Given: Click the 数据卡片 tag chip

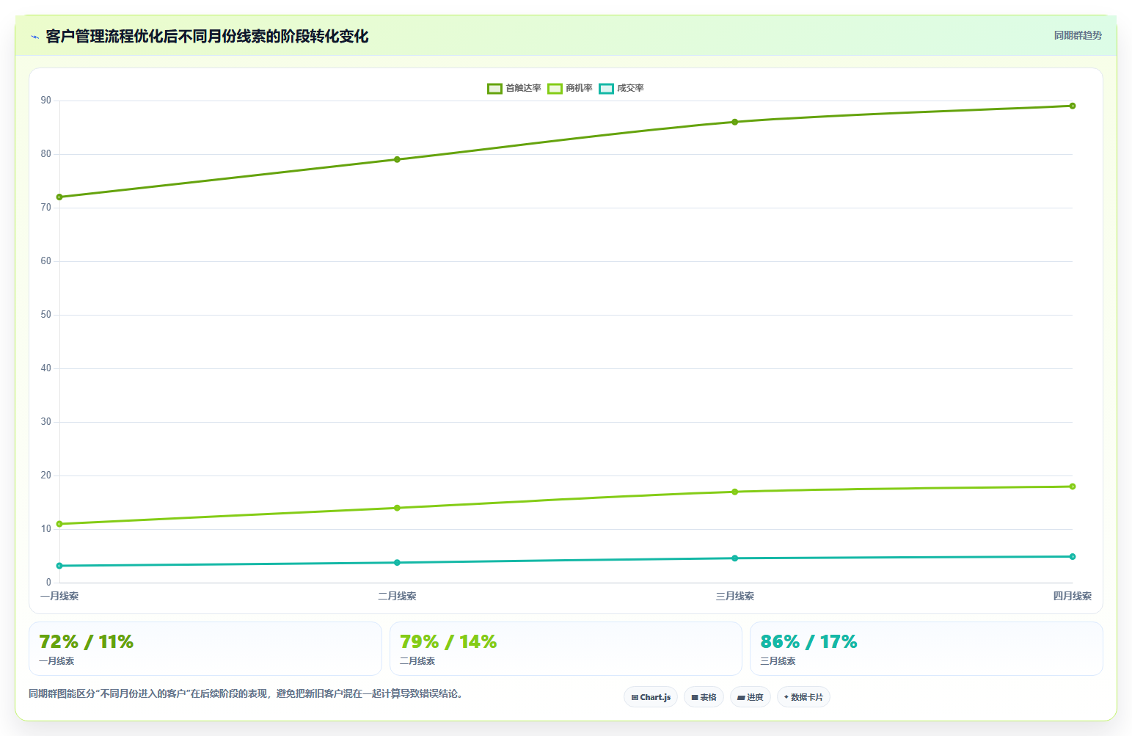Looking at the screenshot, I should [x=803, y=697].
